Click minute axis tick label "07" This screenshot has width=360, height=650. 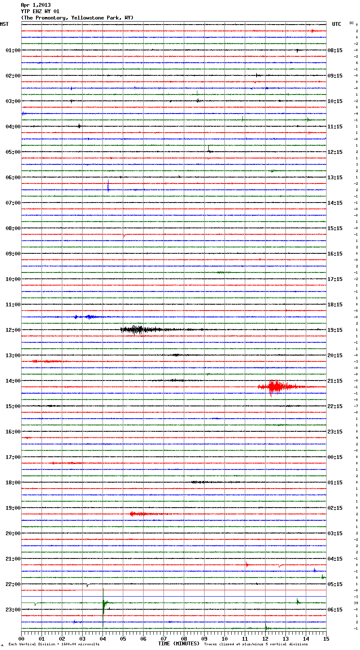click(x=164, y=639)
